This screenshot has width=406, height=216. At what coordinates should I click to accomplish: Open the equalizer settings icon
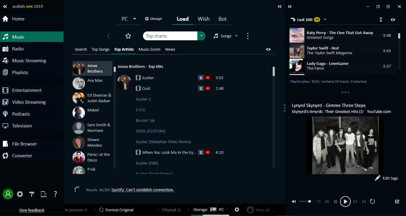[x=397, y=201]
